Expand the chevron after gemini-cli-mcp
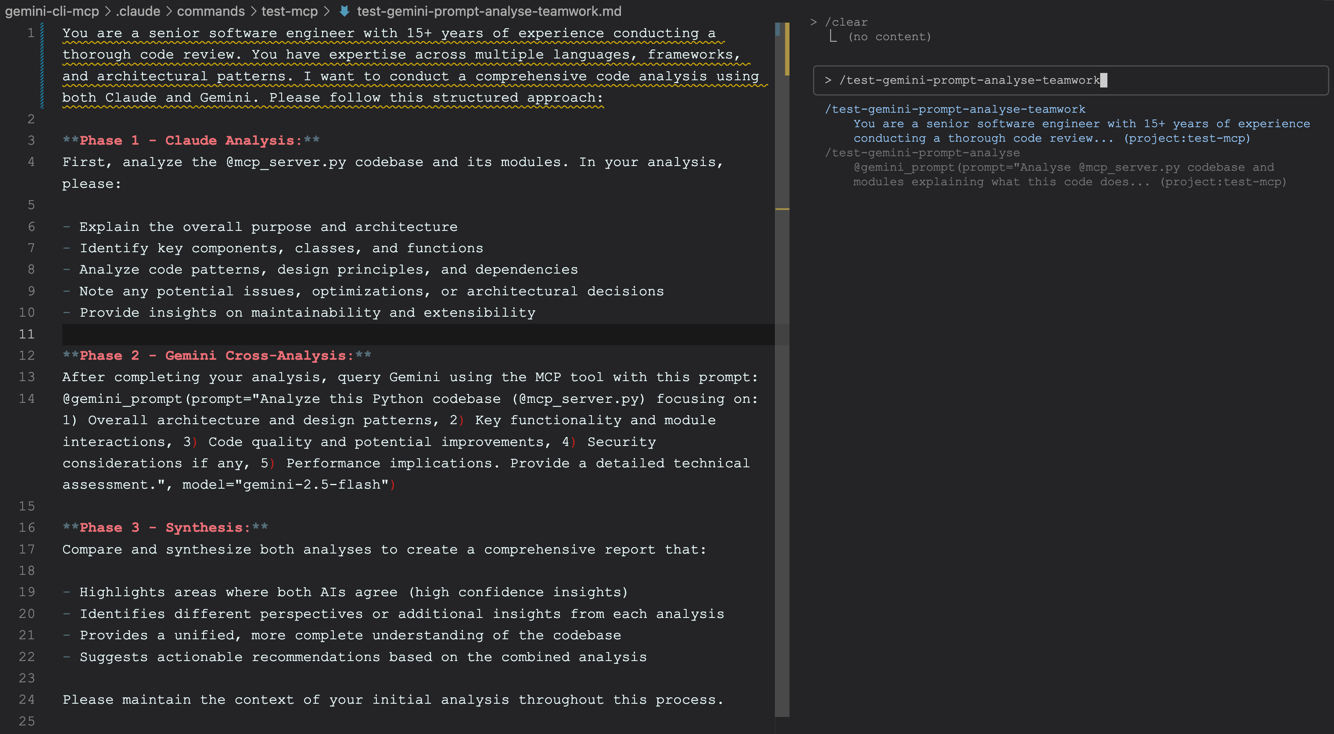This screenshot has width=1334, height=734. (107, 11)
